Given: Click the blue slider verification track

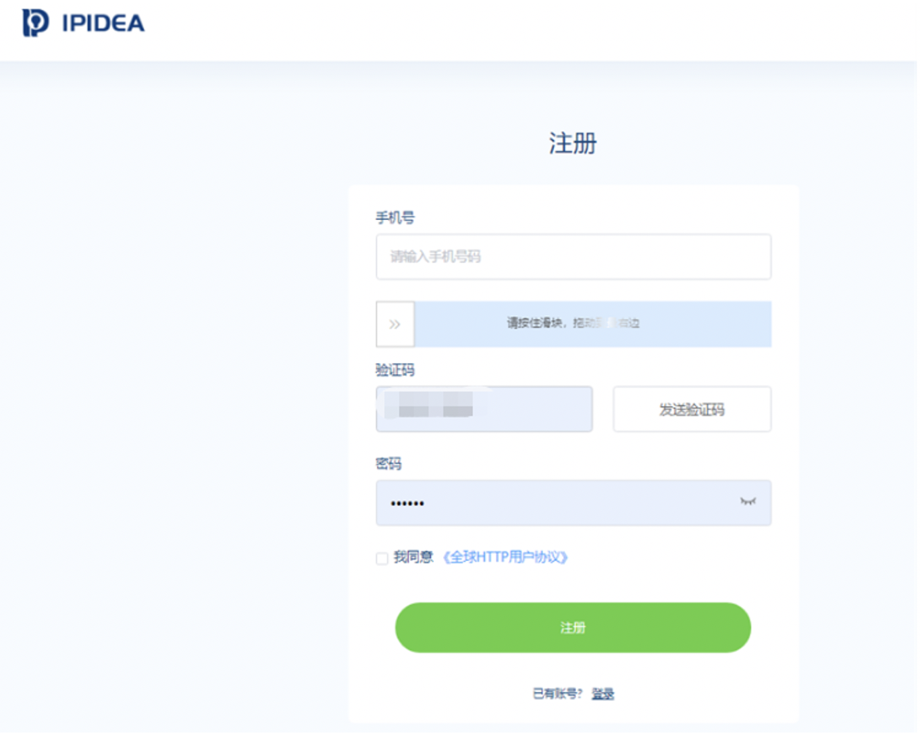Looking at the screenshot, I should tap(592, 324).
